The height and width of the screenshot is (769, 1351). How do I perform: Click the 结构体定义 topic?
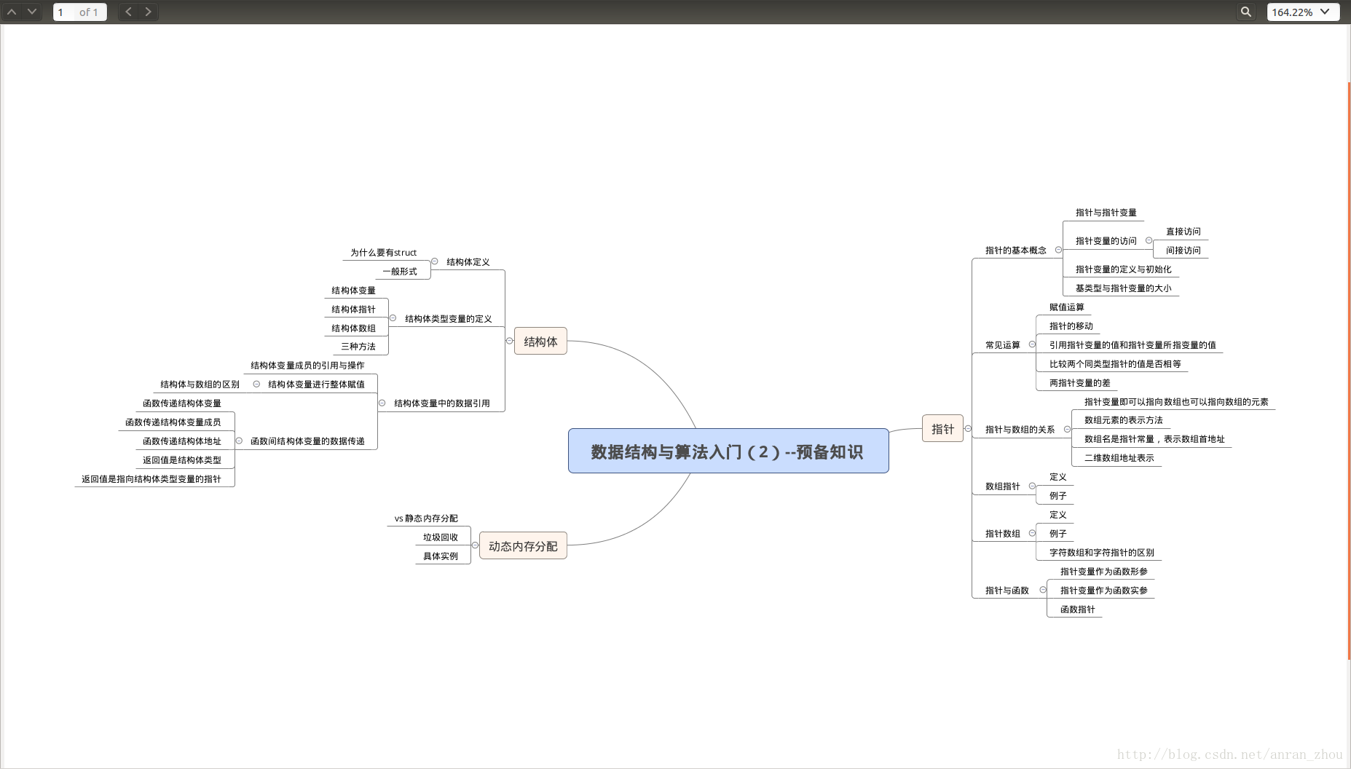[x=468, y=262]
